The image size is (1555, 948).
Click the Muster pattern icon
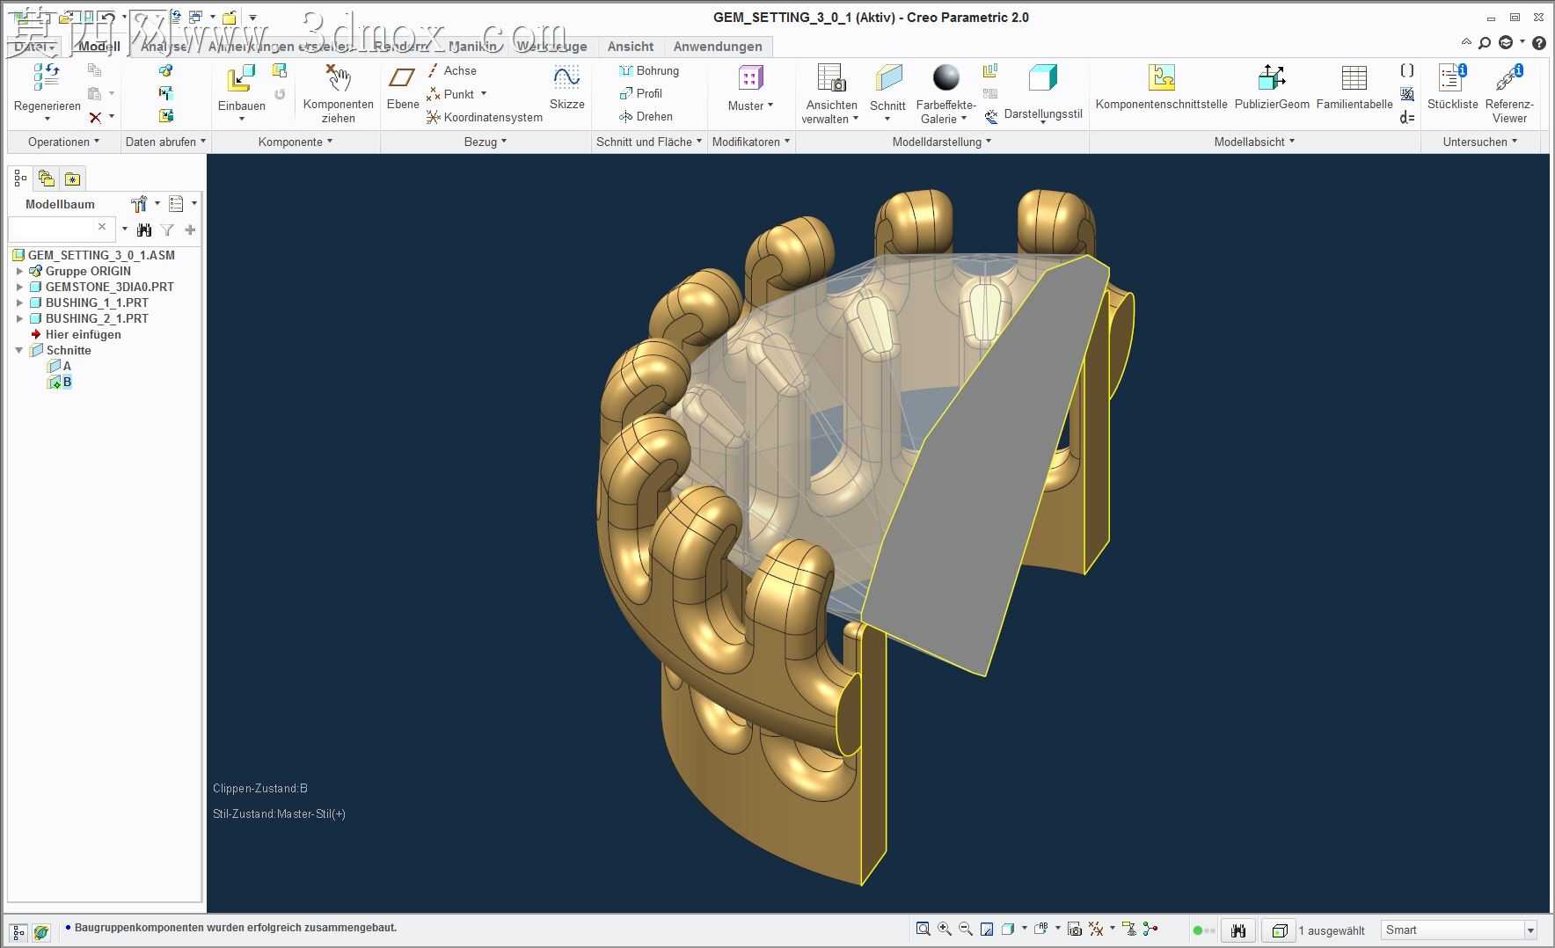click(x=750, y=78)
